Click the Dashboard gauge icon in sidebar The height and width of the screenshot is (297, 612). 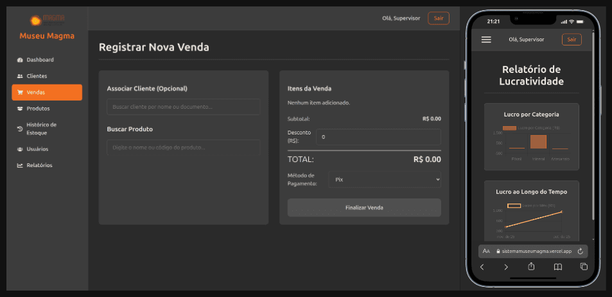pyautogui.click(x=20, y=60)
